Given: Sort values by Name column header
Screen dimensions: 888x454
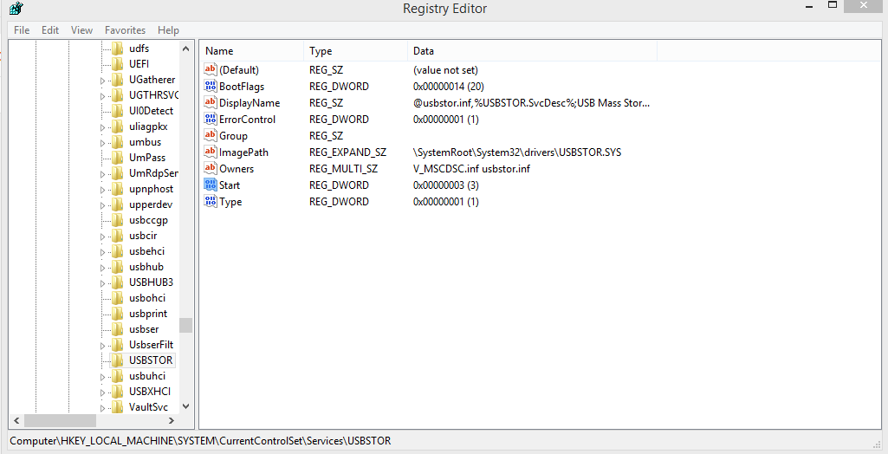Looking at the screenshot, I should tap(252, 51).
